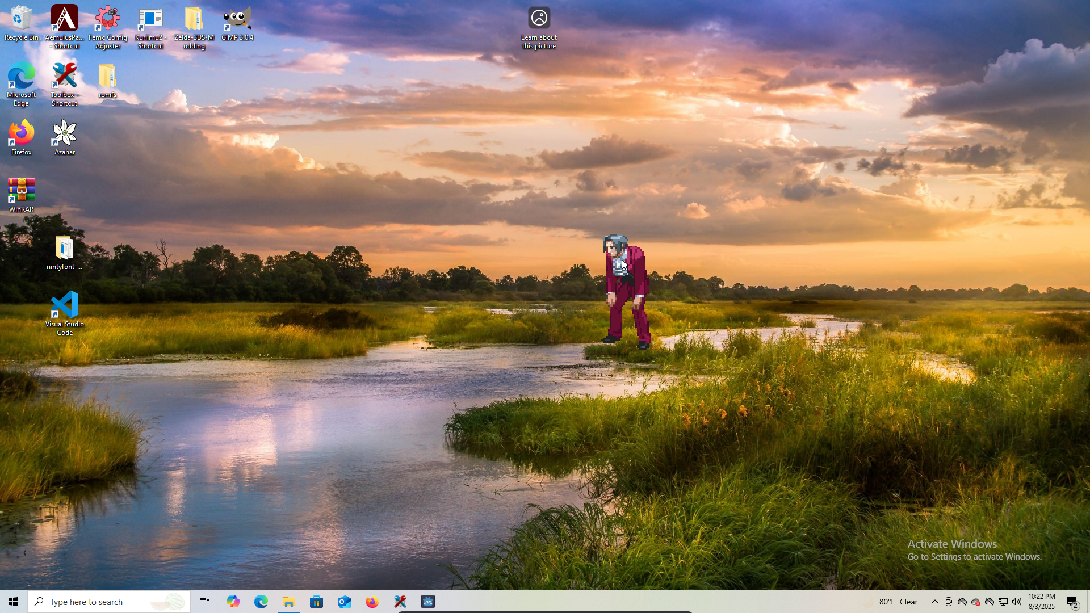Select the Toolbox shortcut desktop icon
This screenshot has height=613, width=1090.
pyautogui.click(x=65, y=84)
